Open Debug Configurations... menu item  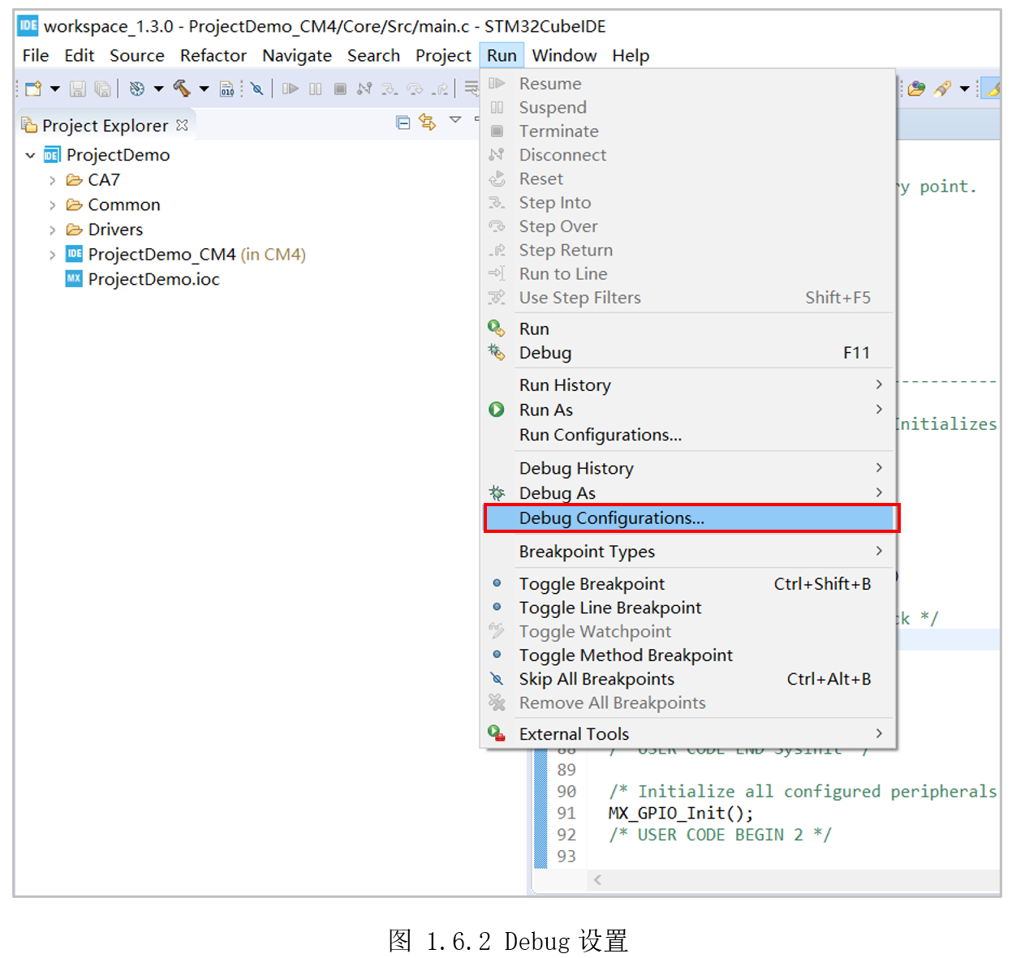611,518
